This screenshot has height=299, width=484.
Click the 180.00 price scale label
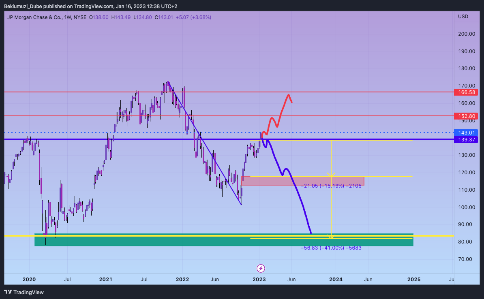click(467, 68)
